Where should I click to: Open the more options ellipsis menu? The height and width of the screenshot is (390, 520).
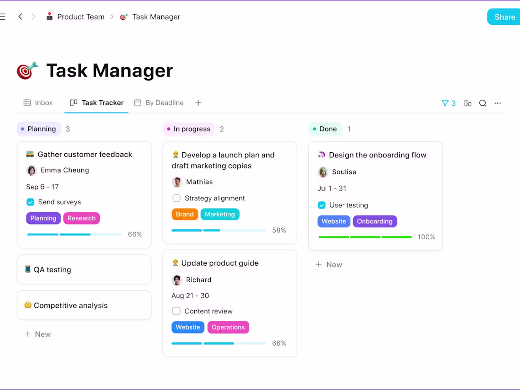click(497, 103)
